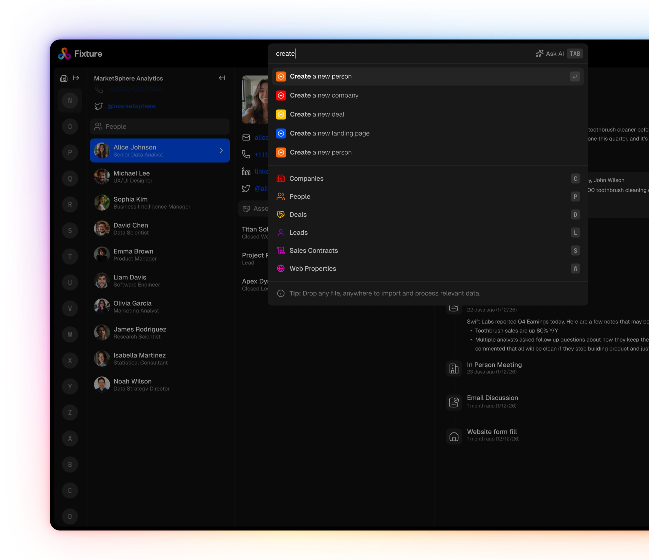This screenshot has width=649, height=560.
Task: Click the Web Properties globe icon
Action: [281, 268]
